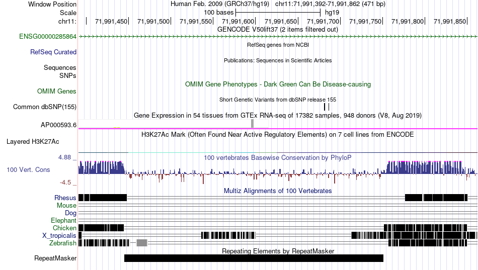Click the black RepeatMasker repeat element bar
The width and height of the screenshot is (478, 270).
[x=254, y=258]
